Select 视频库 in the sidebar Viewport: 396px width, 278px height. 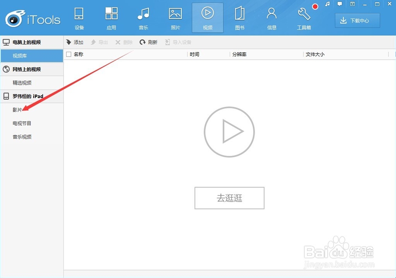(x=32, y=56)
